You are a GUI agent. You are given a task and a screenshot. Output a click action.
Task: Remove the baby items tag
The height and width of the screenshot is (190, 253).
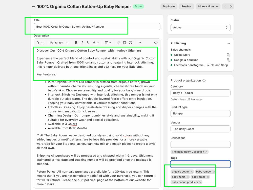pyautogui.click(x=187, y=177)
